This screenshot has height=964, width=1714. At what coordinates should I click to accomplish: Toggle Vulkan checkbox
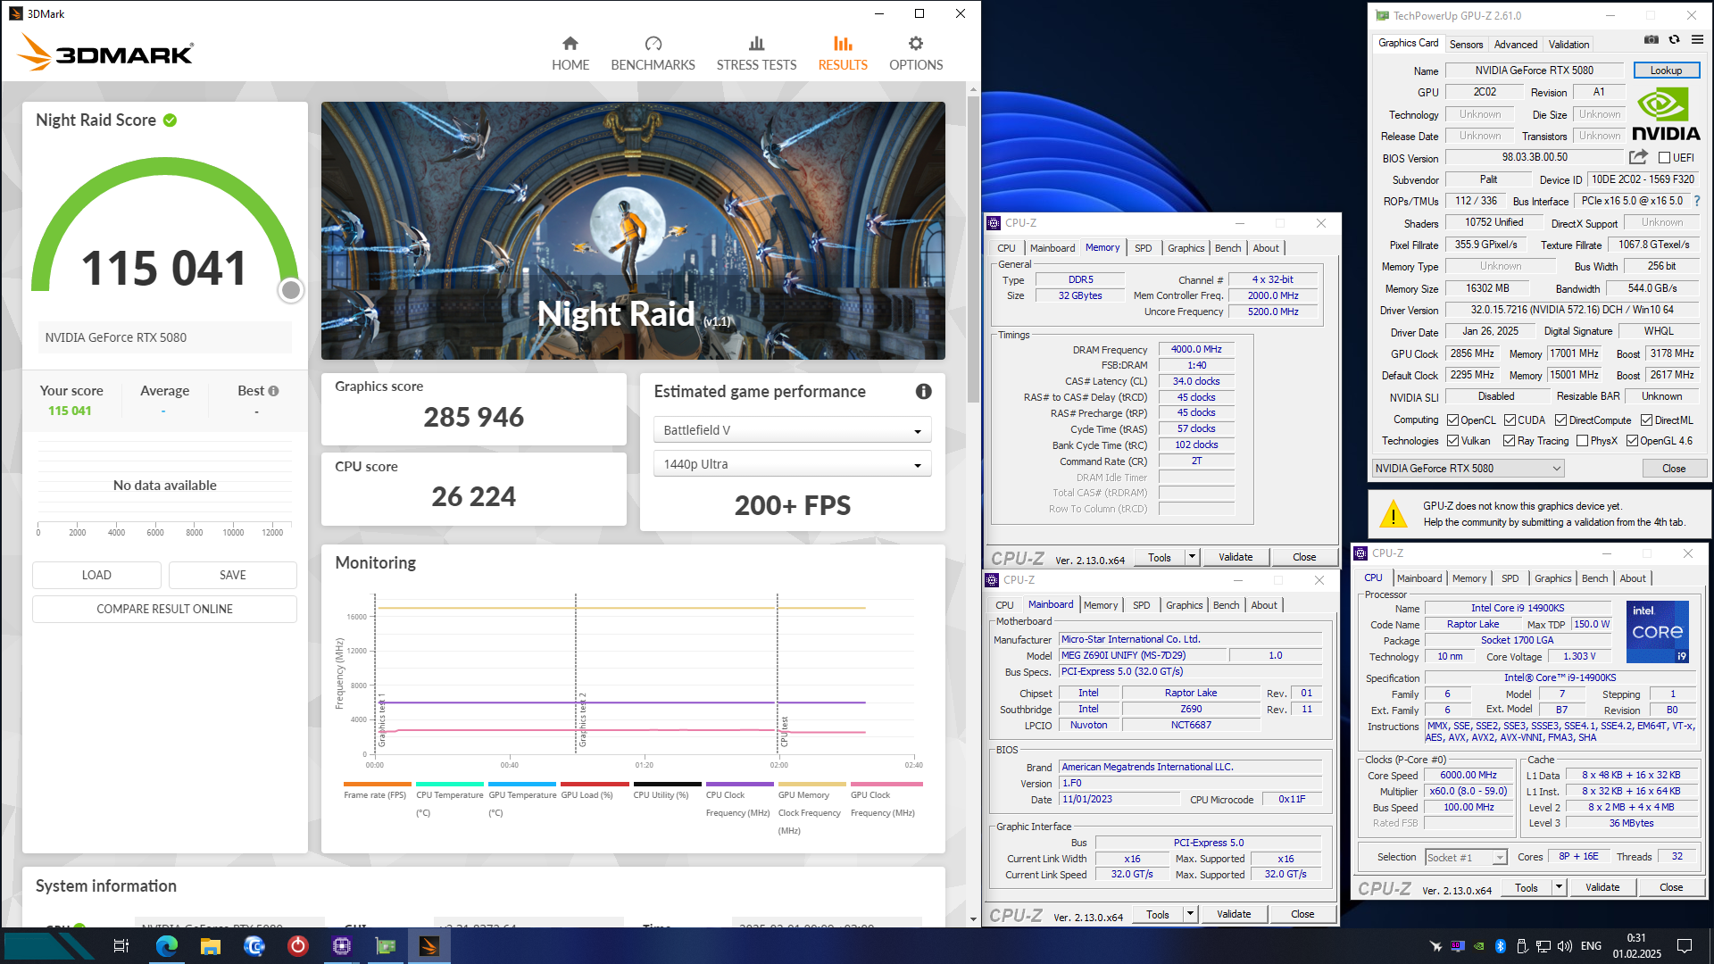pos(1452,441)
